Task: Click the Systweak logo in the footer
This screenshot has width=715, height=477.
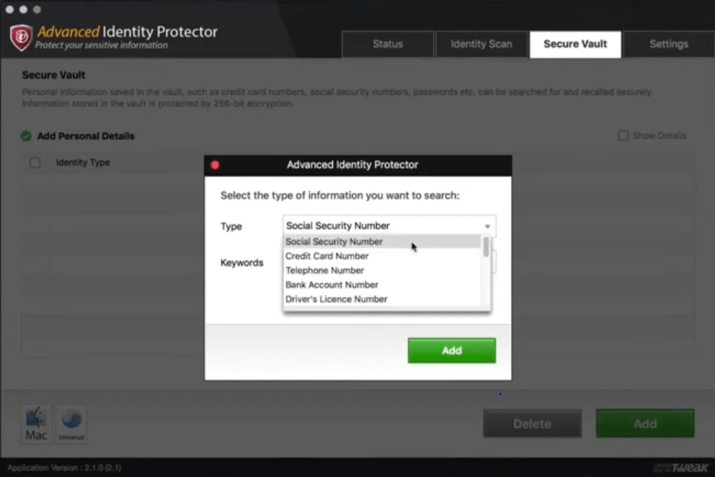Action: tap(681, 468)
